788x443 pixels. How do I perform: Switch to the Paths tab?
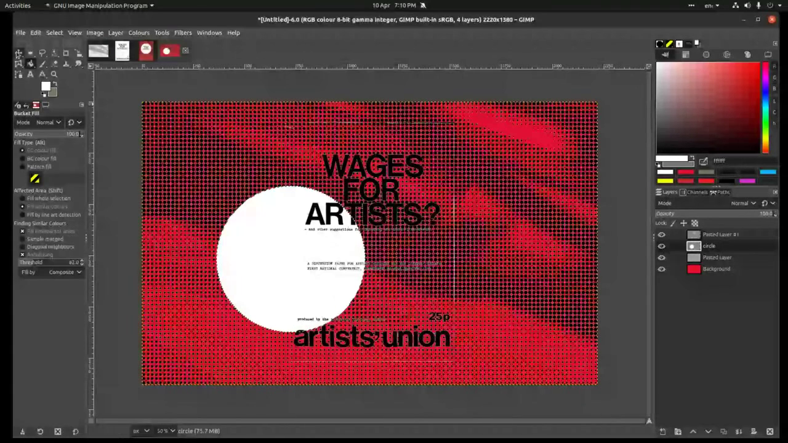click(720, 192)
